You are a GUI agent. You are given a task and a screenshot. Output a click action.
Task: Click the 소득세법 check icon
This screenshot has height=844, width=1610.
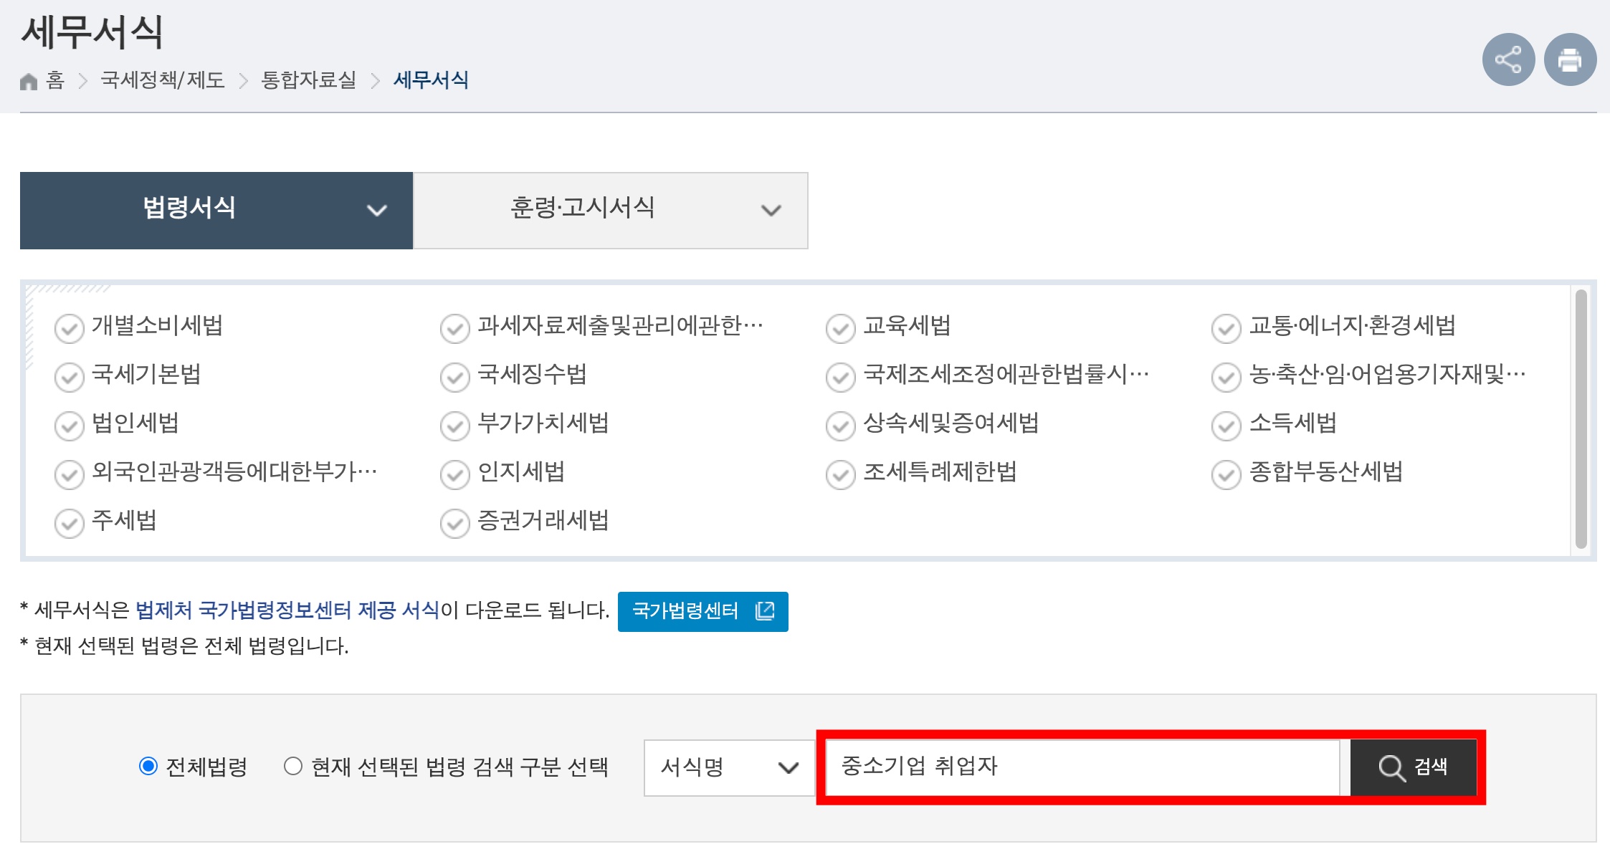[x=1226, y=426]
